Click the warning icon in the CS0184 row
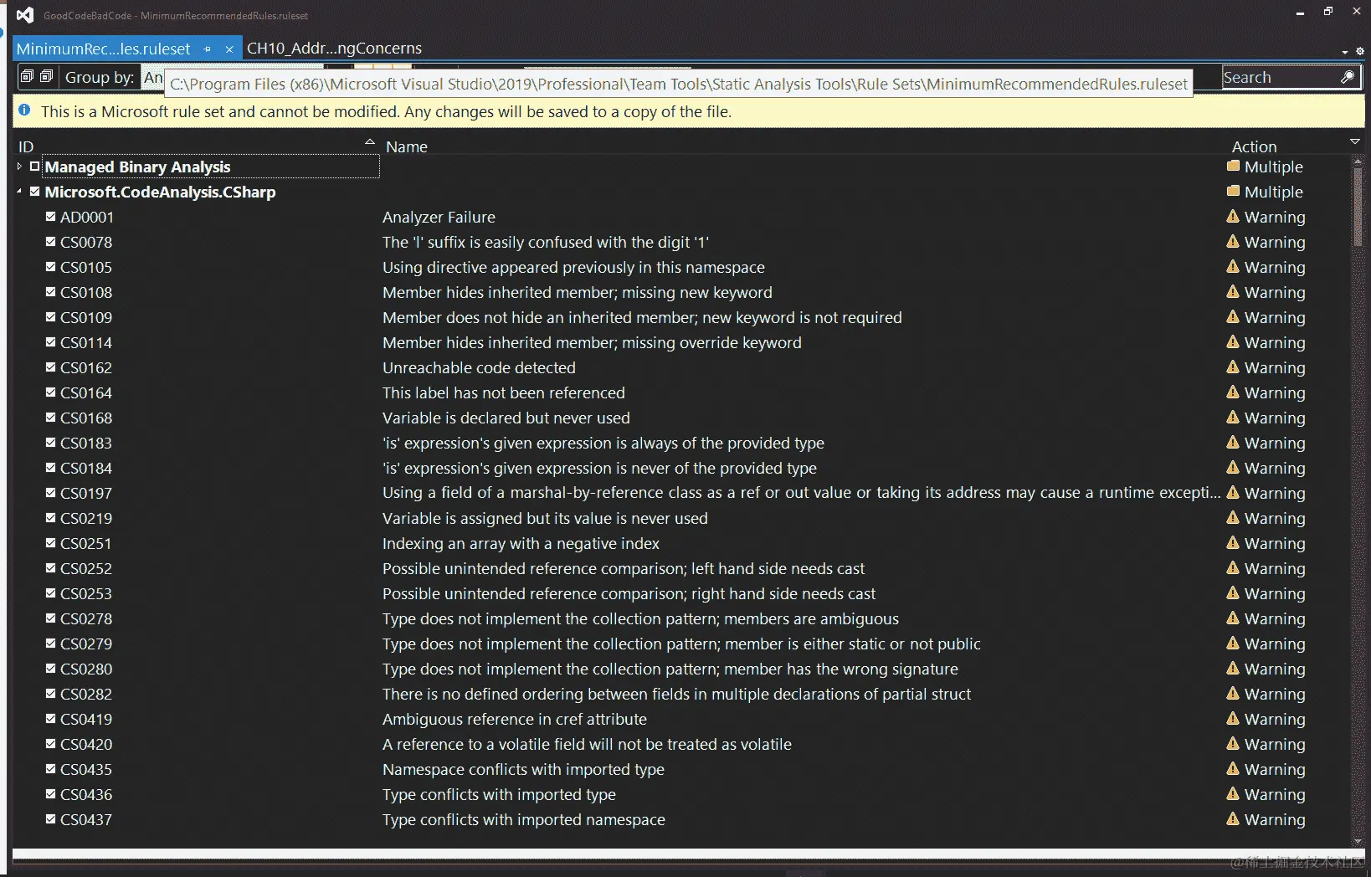Viewport: 1371px width, 877px height. [1233, 467]
